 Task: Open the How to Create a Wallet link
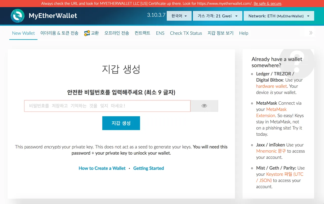point(102,168)
